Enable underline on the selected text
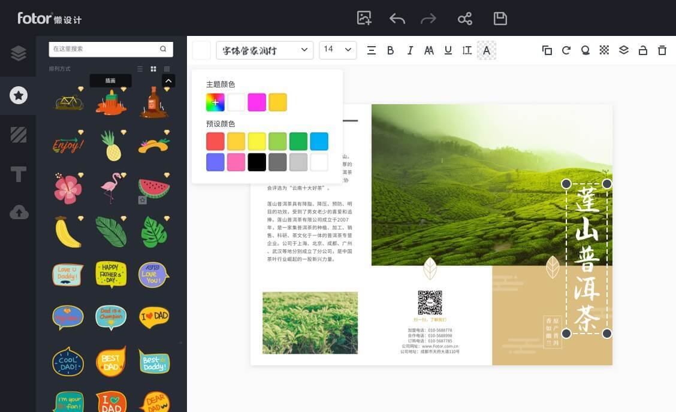The width and height of the screenshot is (676, 412). pyautogui.click(x=448, y=50)
